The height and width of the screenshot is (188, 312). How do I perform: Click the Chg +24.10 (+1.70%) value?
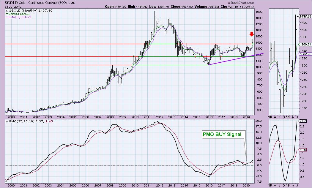(236, 7)
